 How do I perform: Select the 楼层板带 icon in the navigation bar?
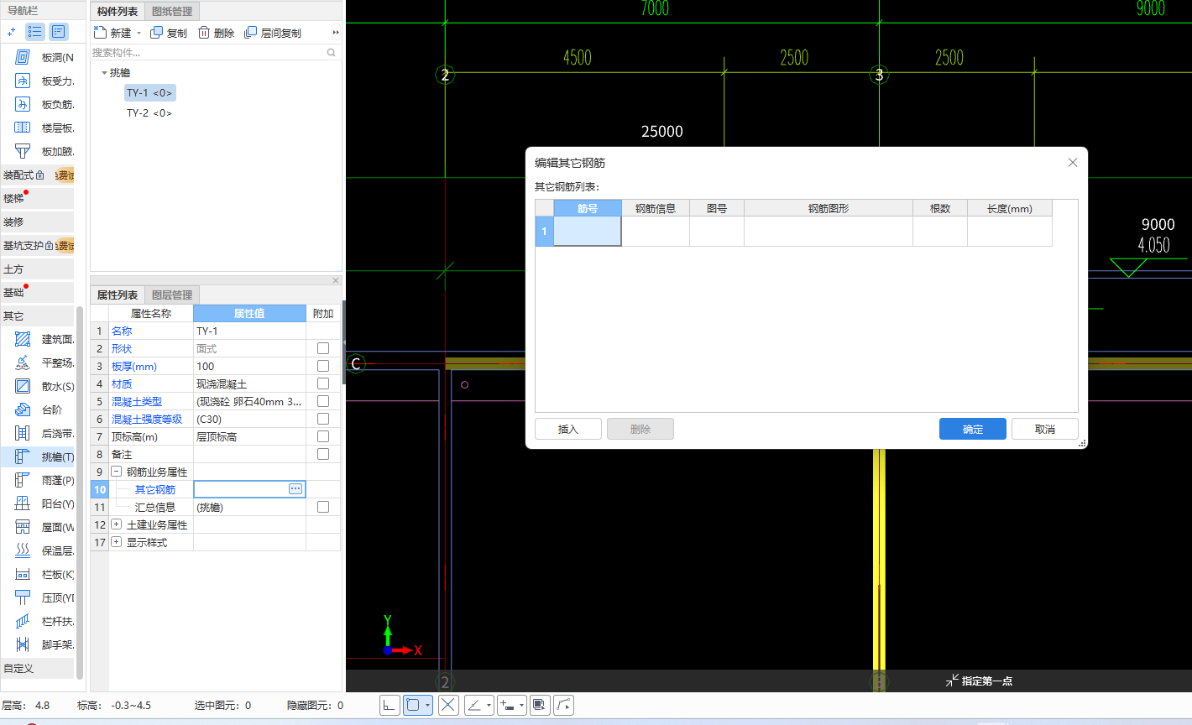[23, 128]
